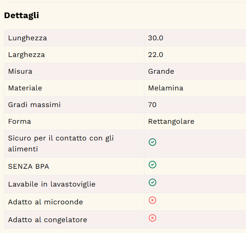Click the 22.0 width value
The image size is (246, 233).
[x=156, y=55]
